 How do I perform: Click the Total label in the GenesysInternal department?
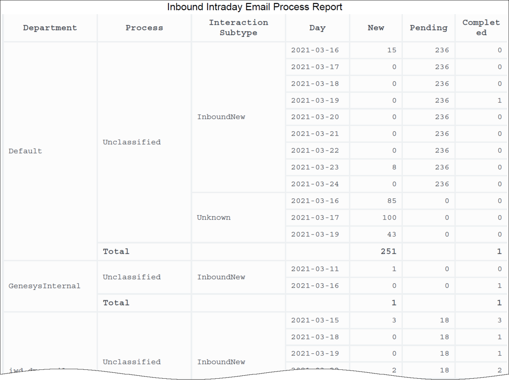144,303
